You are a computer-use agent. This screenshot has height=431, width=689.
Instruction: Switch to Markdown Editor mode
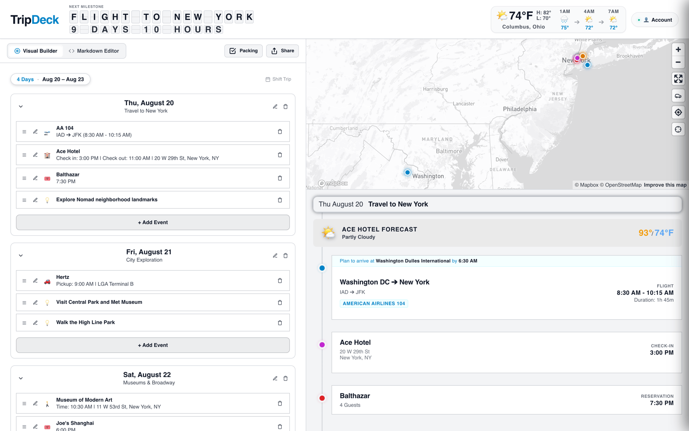[94, 51]
